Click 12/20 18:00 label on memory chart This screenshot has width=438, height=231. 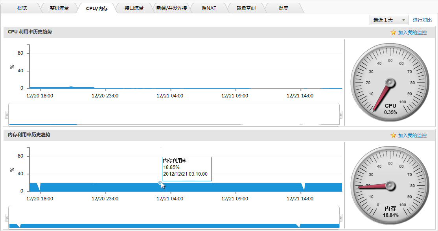40,199
